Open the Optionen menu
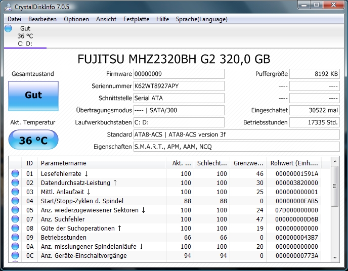The height and width of the screenshot is (271, 348). tap(76, 19)
